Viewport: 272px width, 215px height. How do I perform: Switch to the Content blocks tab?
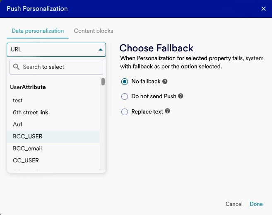(93, 31)
